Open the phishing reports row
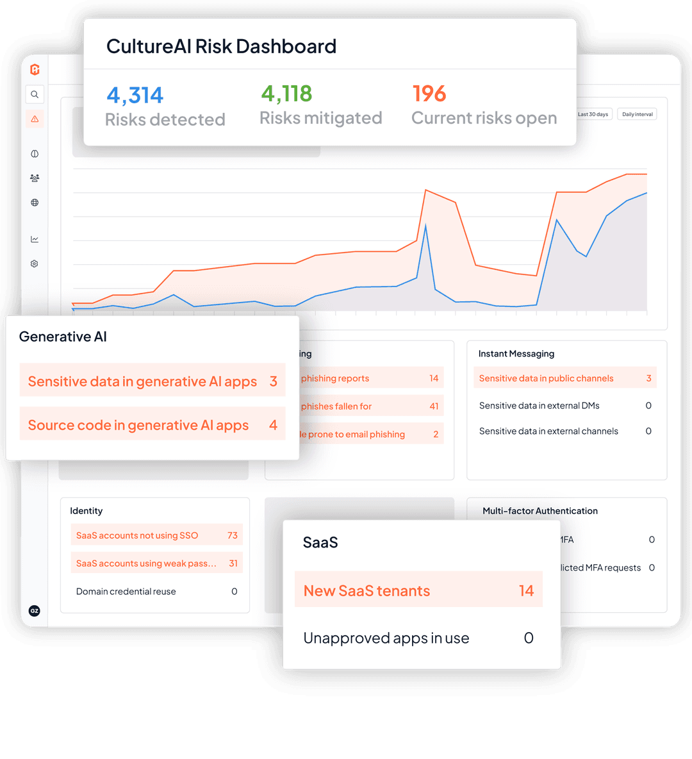The height and width of the screenshot is (759, 692). [x=371, y=378]
